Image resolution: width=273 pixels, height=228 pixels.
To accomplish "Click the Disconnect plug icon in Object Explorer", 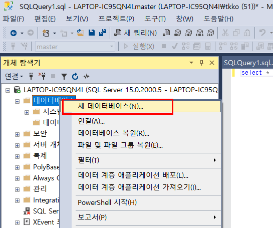I will (42, 76).
